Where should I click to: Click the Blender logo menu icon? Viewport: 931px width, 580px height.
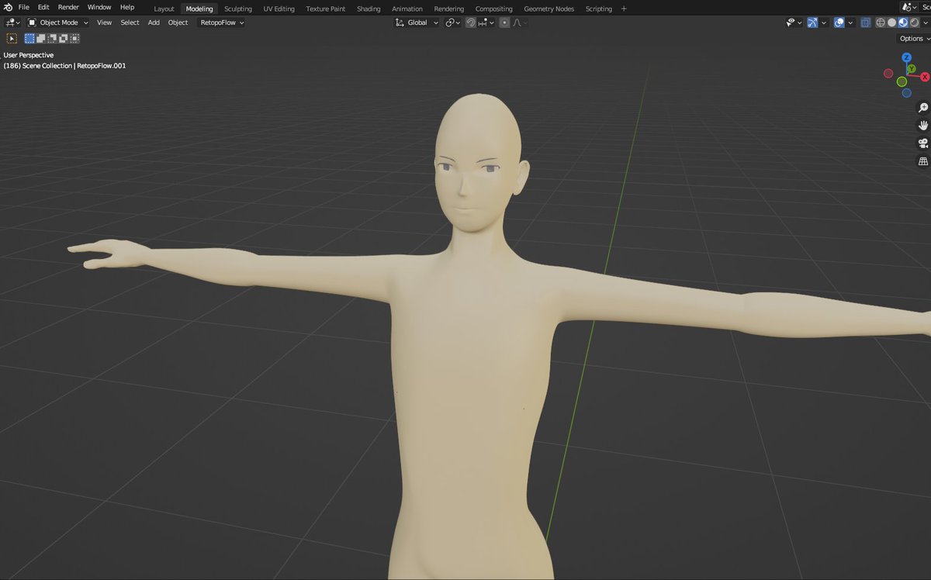7,7
